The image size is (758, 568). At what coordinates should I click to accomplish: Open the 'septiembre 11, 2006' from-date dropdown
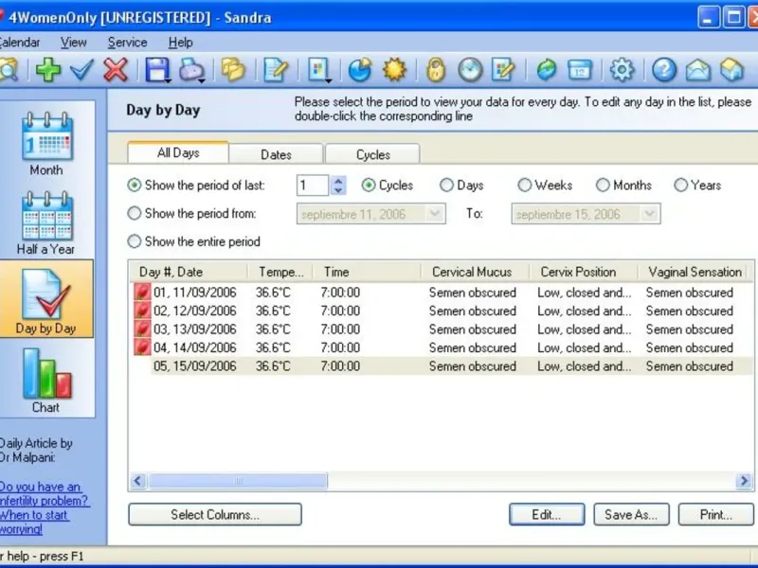click(x=435, y=214)
